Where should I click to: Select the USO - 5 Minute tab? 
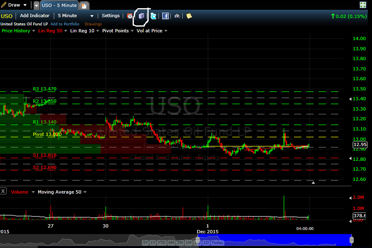(x=59, y=5)
